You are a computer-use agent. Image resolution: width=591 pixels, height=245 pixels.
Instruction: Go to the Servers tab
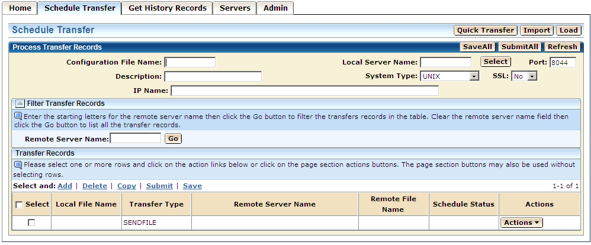235,8
